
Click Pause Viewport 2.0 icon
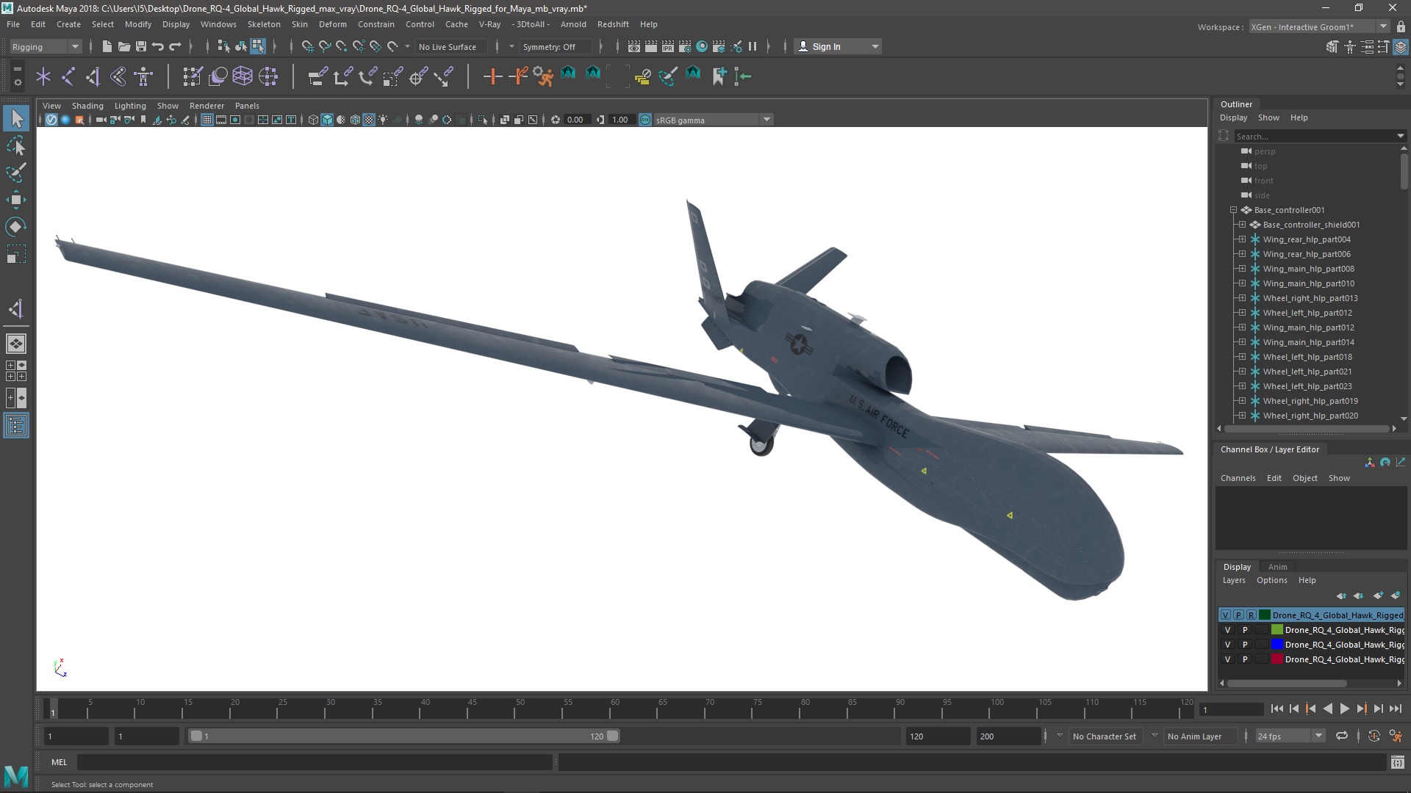pos(753,46)
